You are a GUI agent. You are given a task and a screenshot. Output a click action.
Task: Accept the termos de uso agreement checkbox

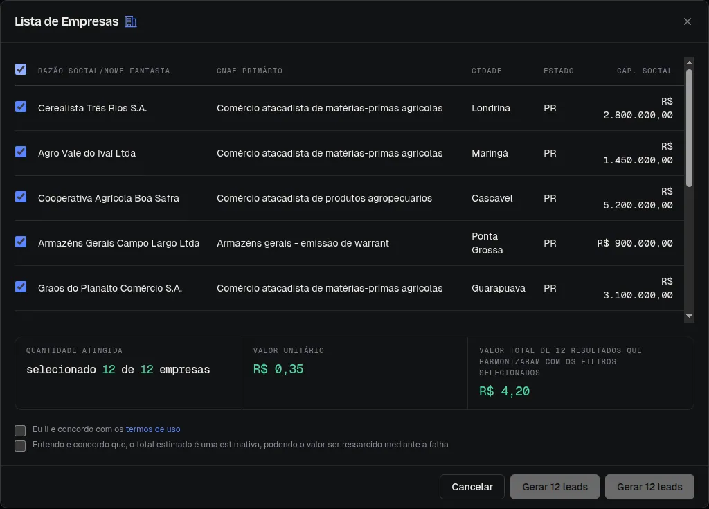(x=20, y=430)
